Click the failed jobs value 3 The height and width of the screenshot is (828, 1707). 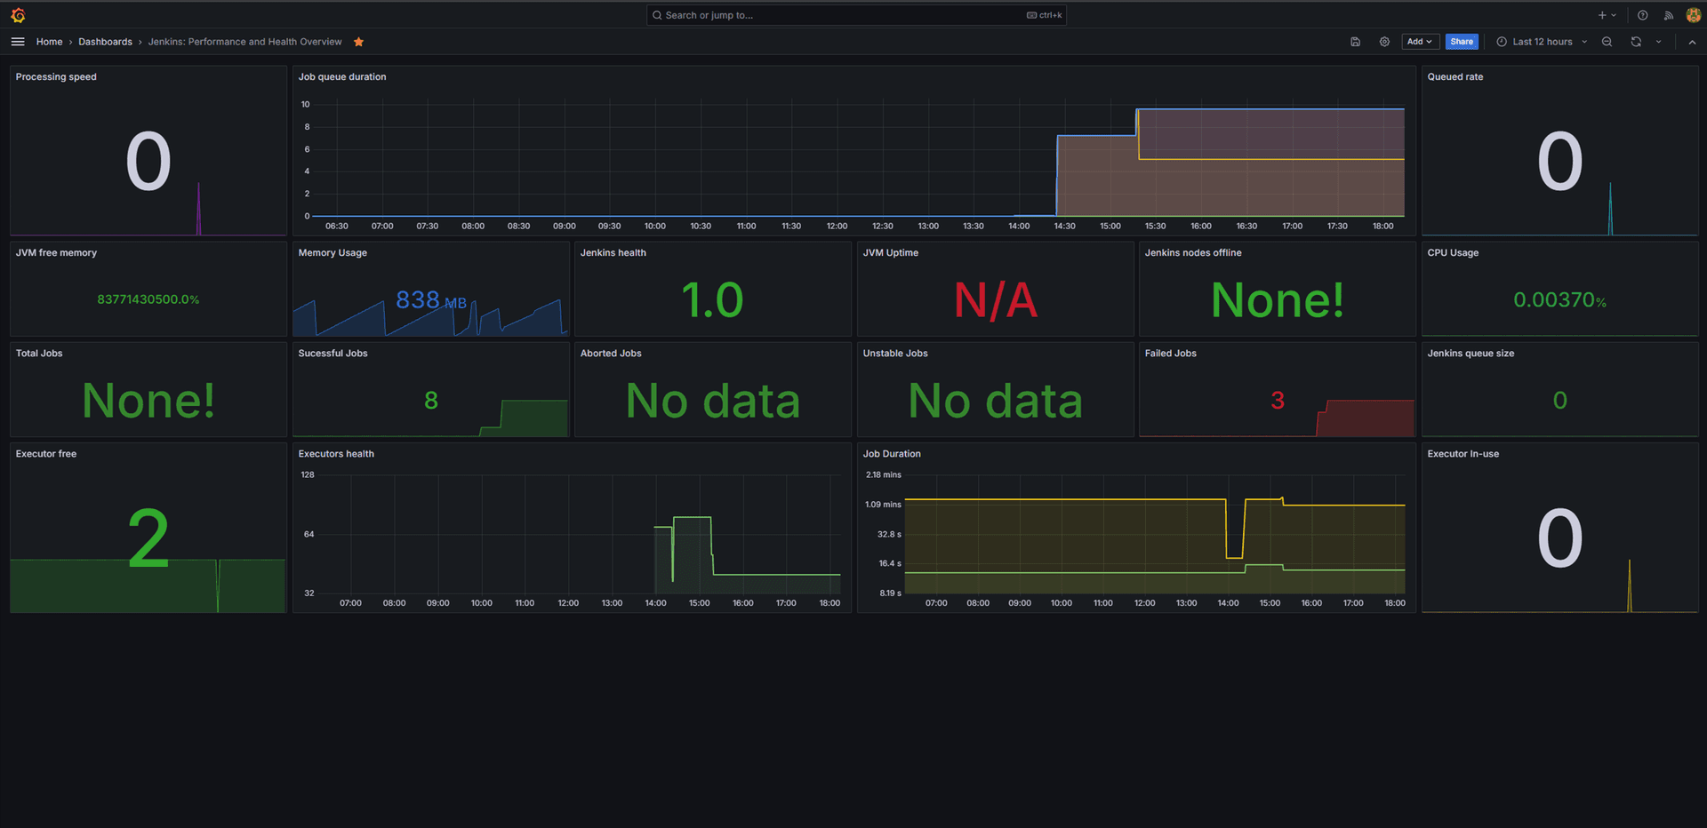(x=1278, y=401)
